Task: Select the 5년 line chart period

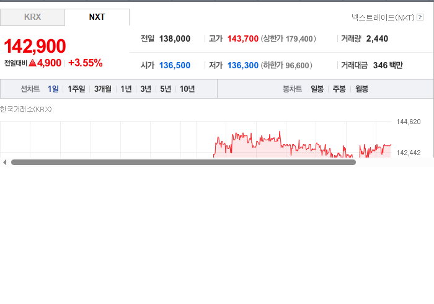Action: (x=166, y=89)
